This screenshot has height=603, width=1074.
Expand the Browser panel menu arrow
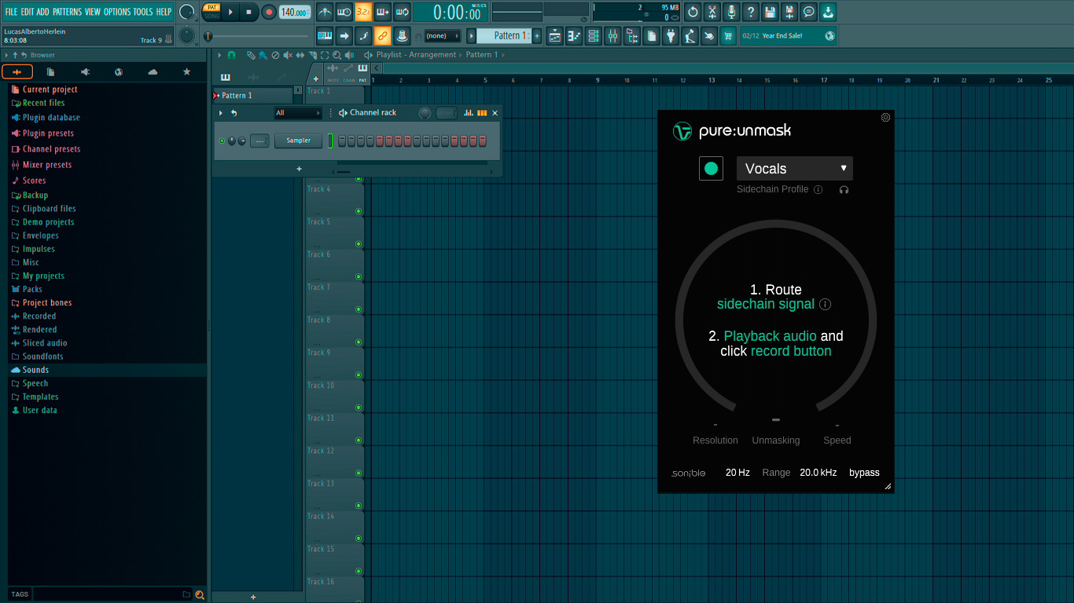click(7, 55)
